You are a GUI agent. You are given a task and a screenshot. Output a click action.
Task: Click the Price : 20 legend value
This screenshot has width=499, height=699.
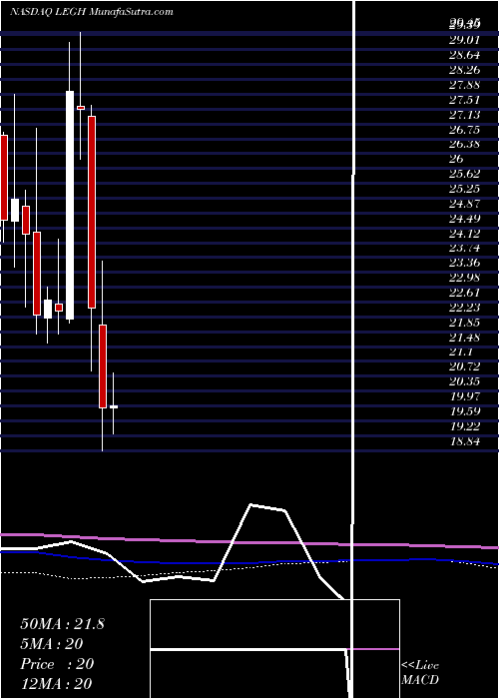pos(57,664)
